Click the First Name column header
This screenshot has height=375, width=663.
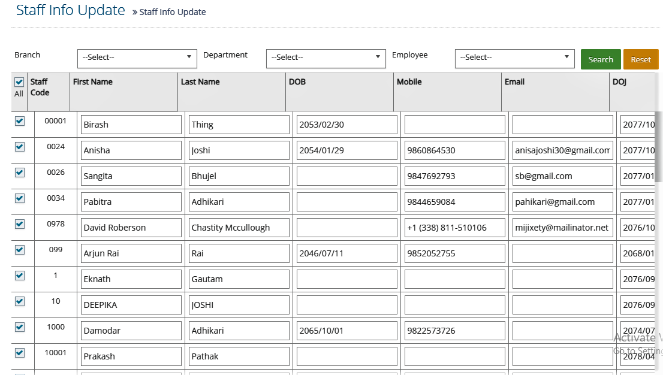(124, 92)
